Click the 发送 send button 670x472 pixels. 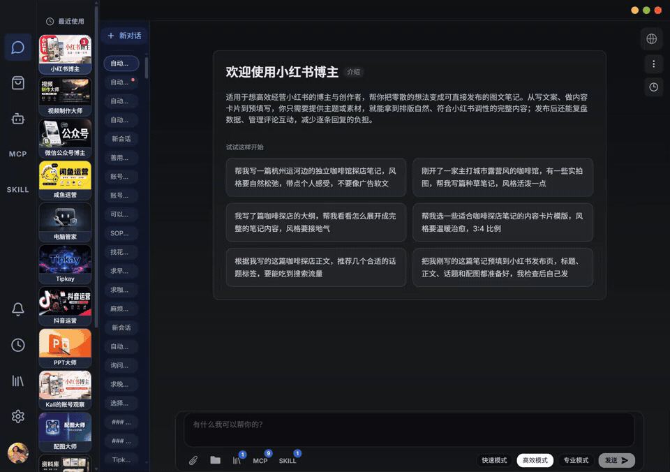coord(616,460)
